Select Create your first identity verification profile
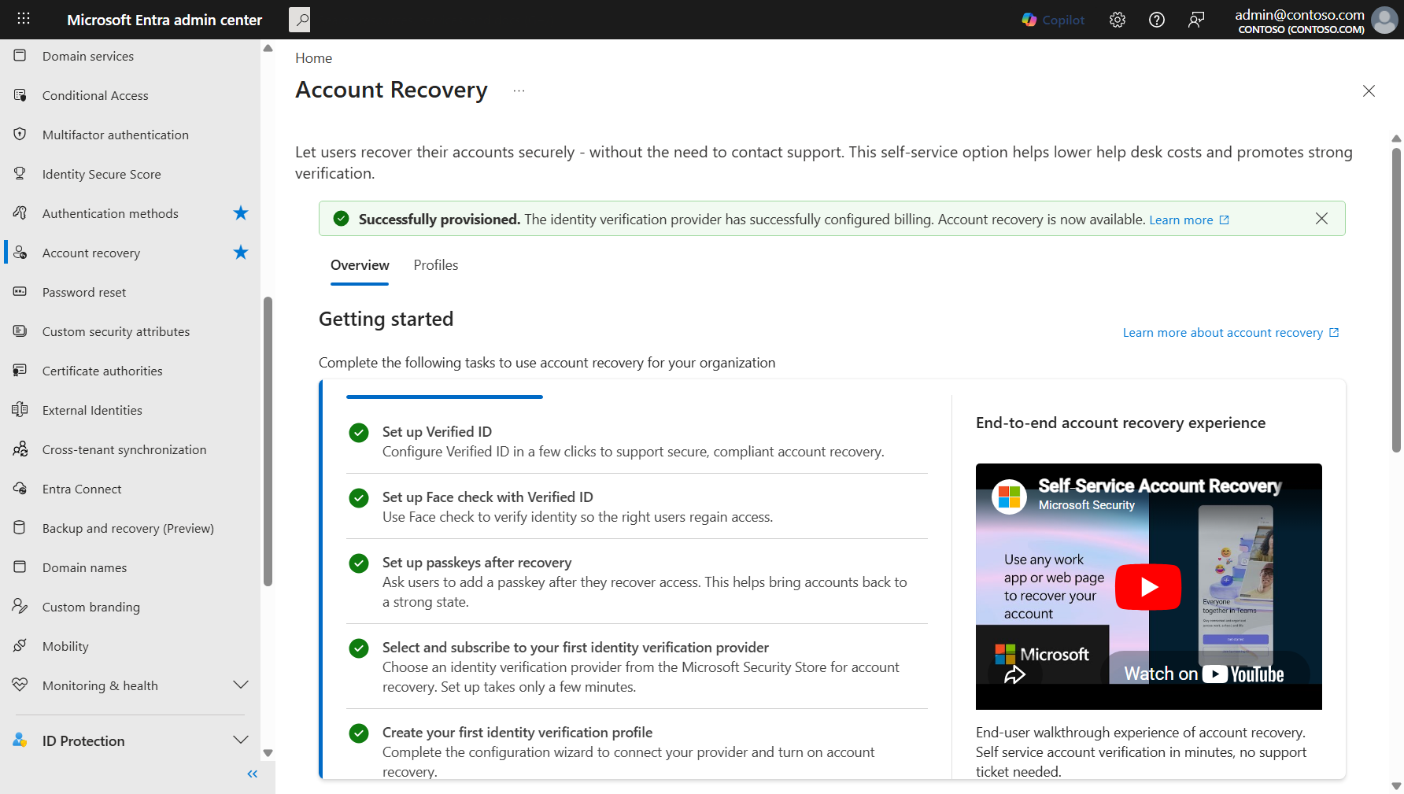 pos(637,752)
